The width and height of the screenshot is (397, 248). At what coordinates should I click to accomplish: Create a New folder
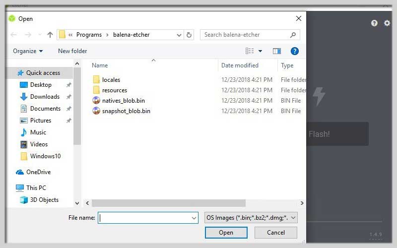click(72, 51)
